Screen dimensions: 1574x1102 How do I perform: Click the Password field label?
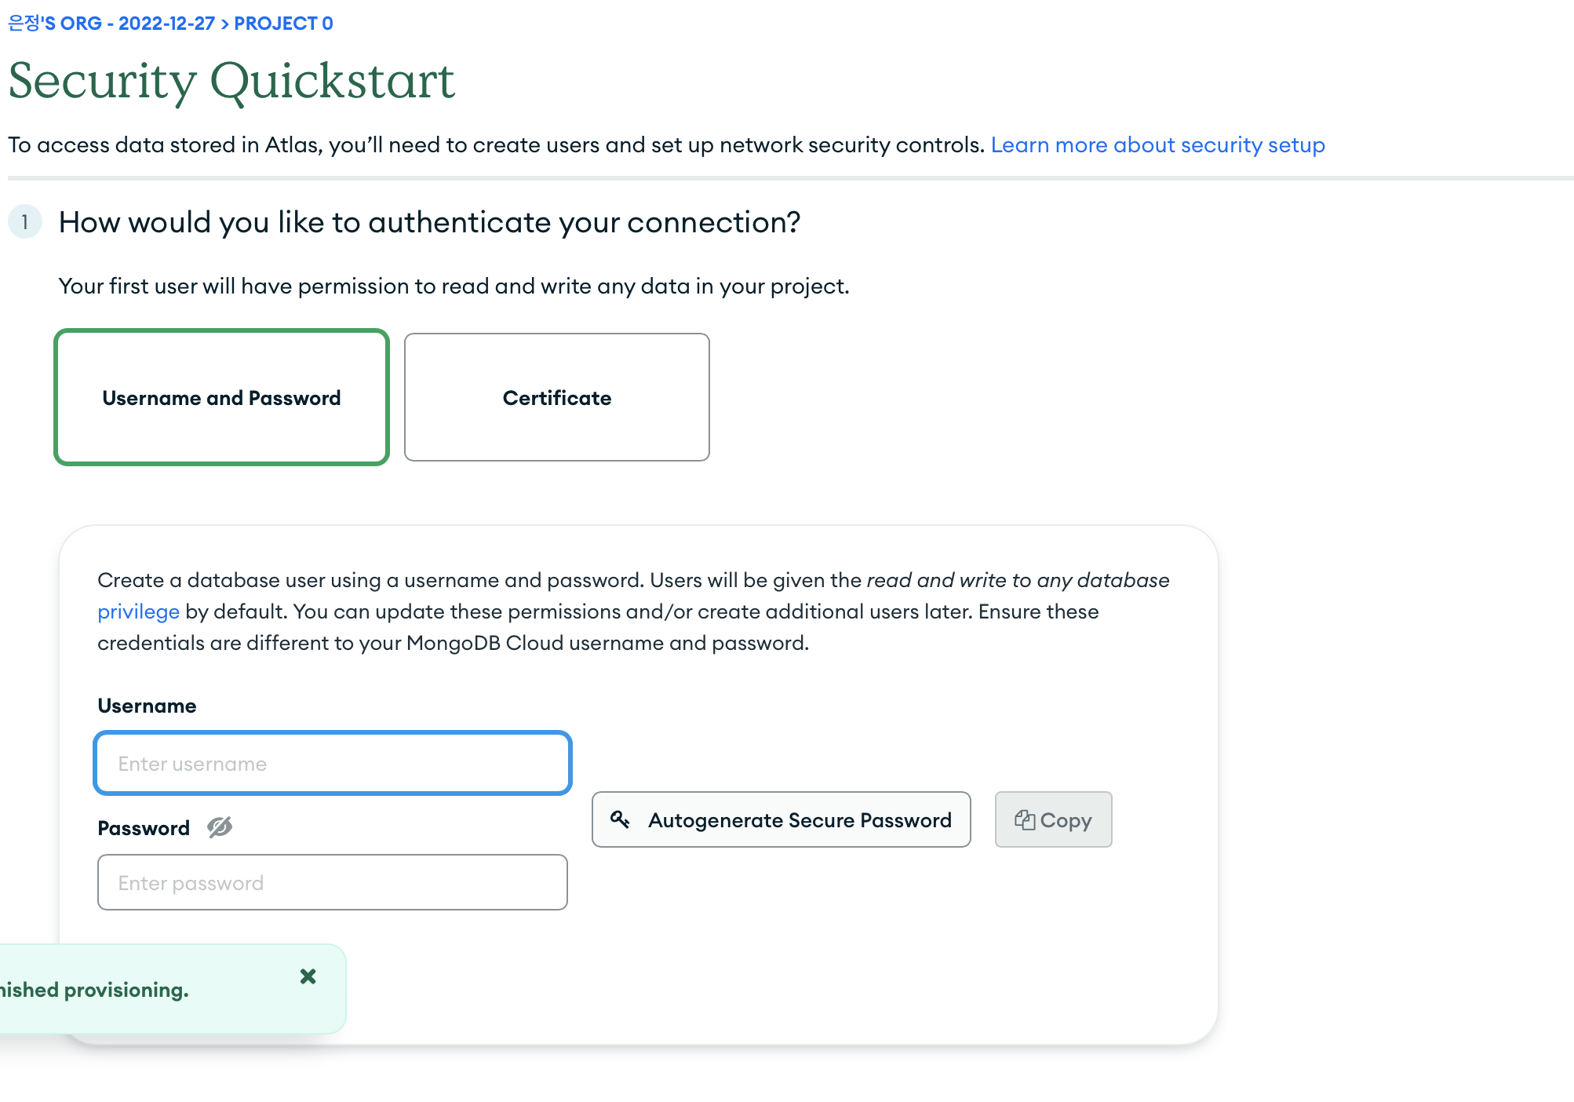144,828
